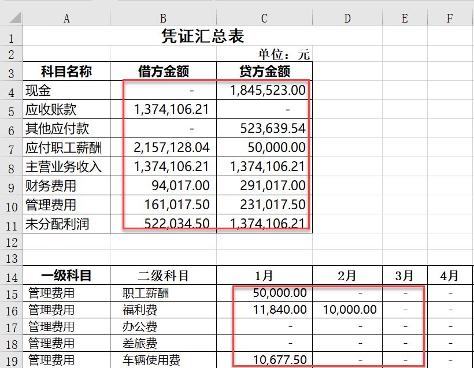
Task: Click the 凭证汇总表 title cell
Action: coord(202,36)
